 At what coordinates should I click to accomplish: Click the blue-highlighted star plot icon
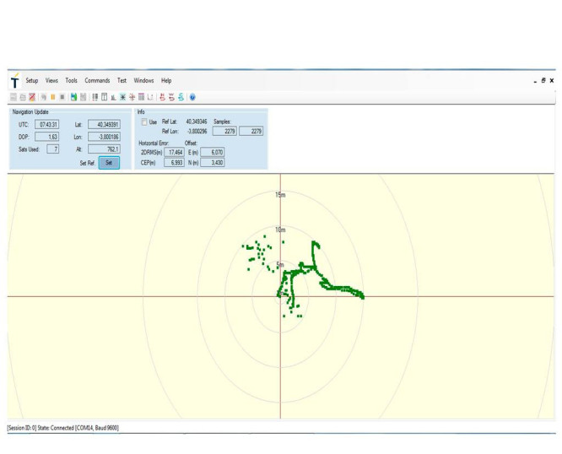pyautogui.click(x=123, y=97)
